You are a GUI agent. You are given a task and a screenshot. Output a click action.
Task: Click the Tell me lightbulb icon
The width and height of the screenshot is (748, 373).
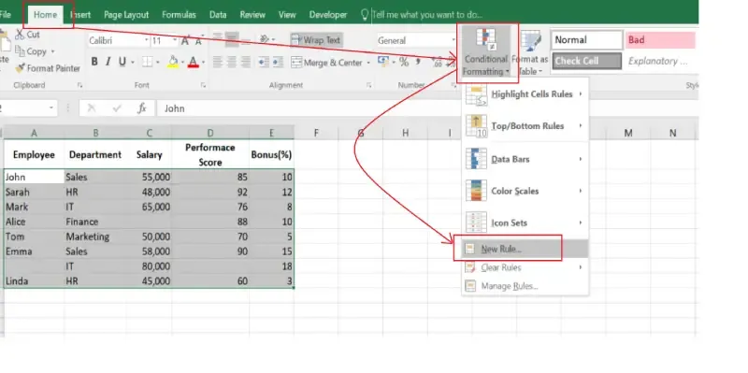coord(365,15)
